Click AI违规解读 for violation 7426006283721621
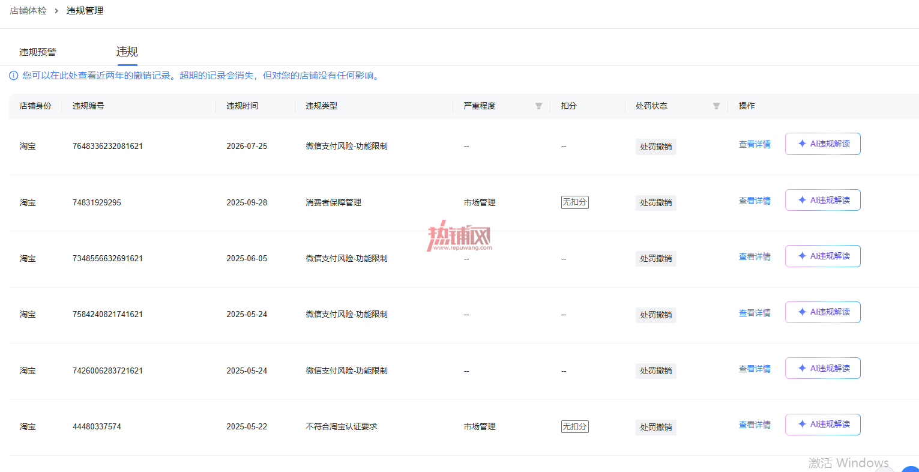This screenshot has height=472, width=919. click(x=823, y=368)
